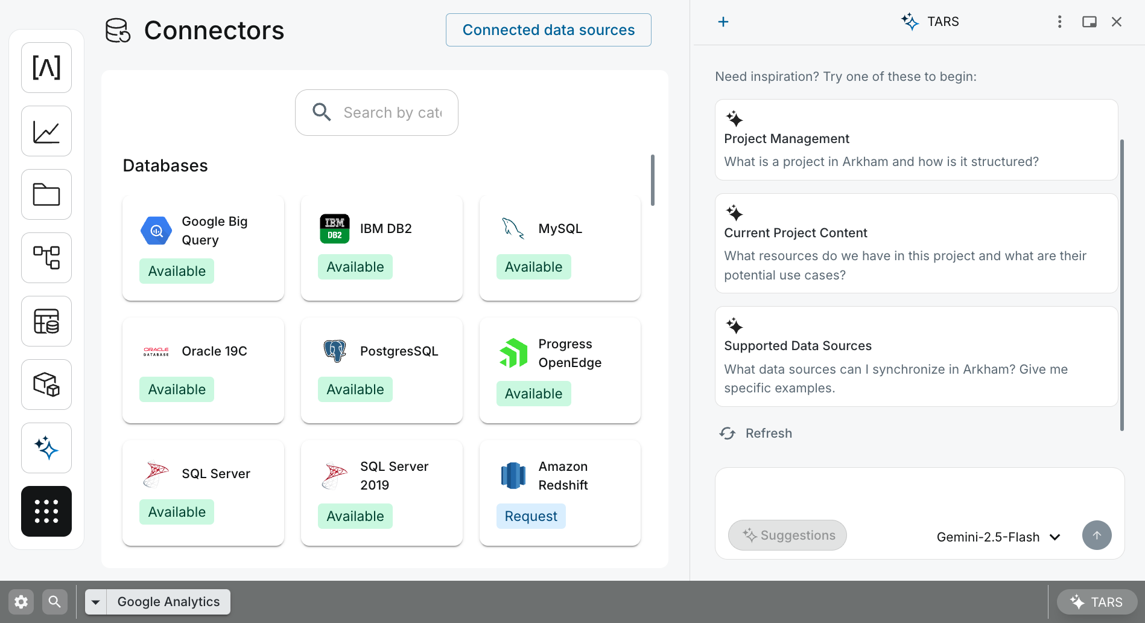Image resolution: width=1145 pixels, height=623 pixels.
Task: Click the MySQL dolphin logo
Action: point(513,229)
